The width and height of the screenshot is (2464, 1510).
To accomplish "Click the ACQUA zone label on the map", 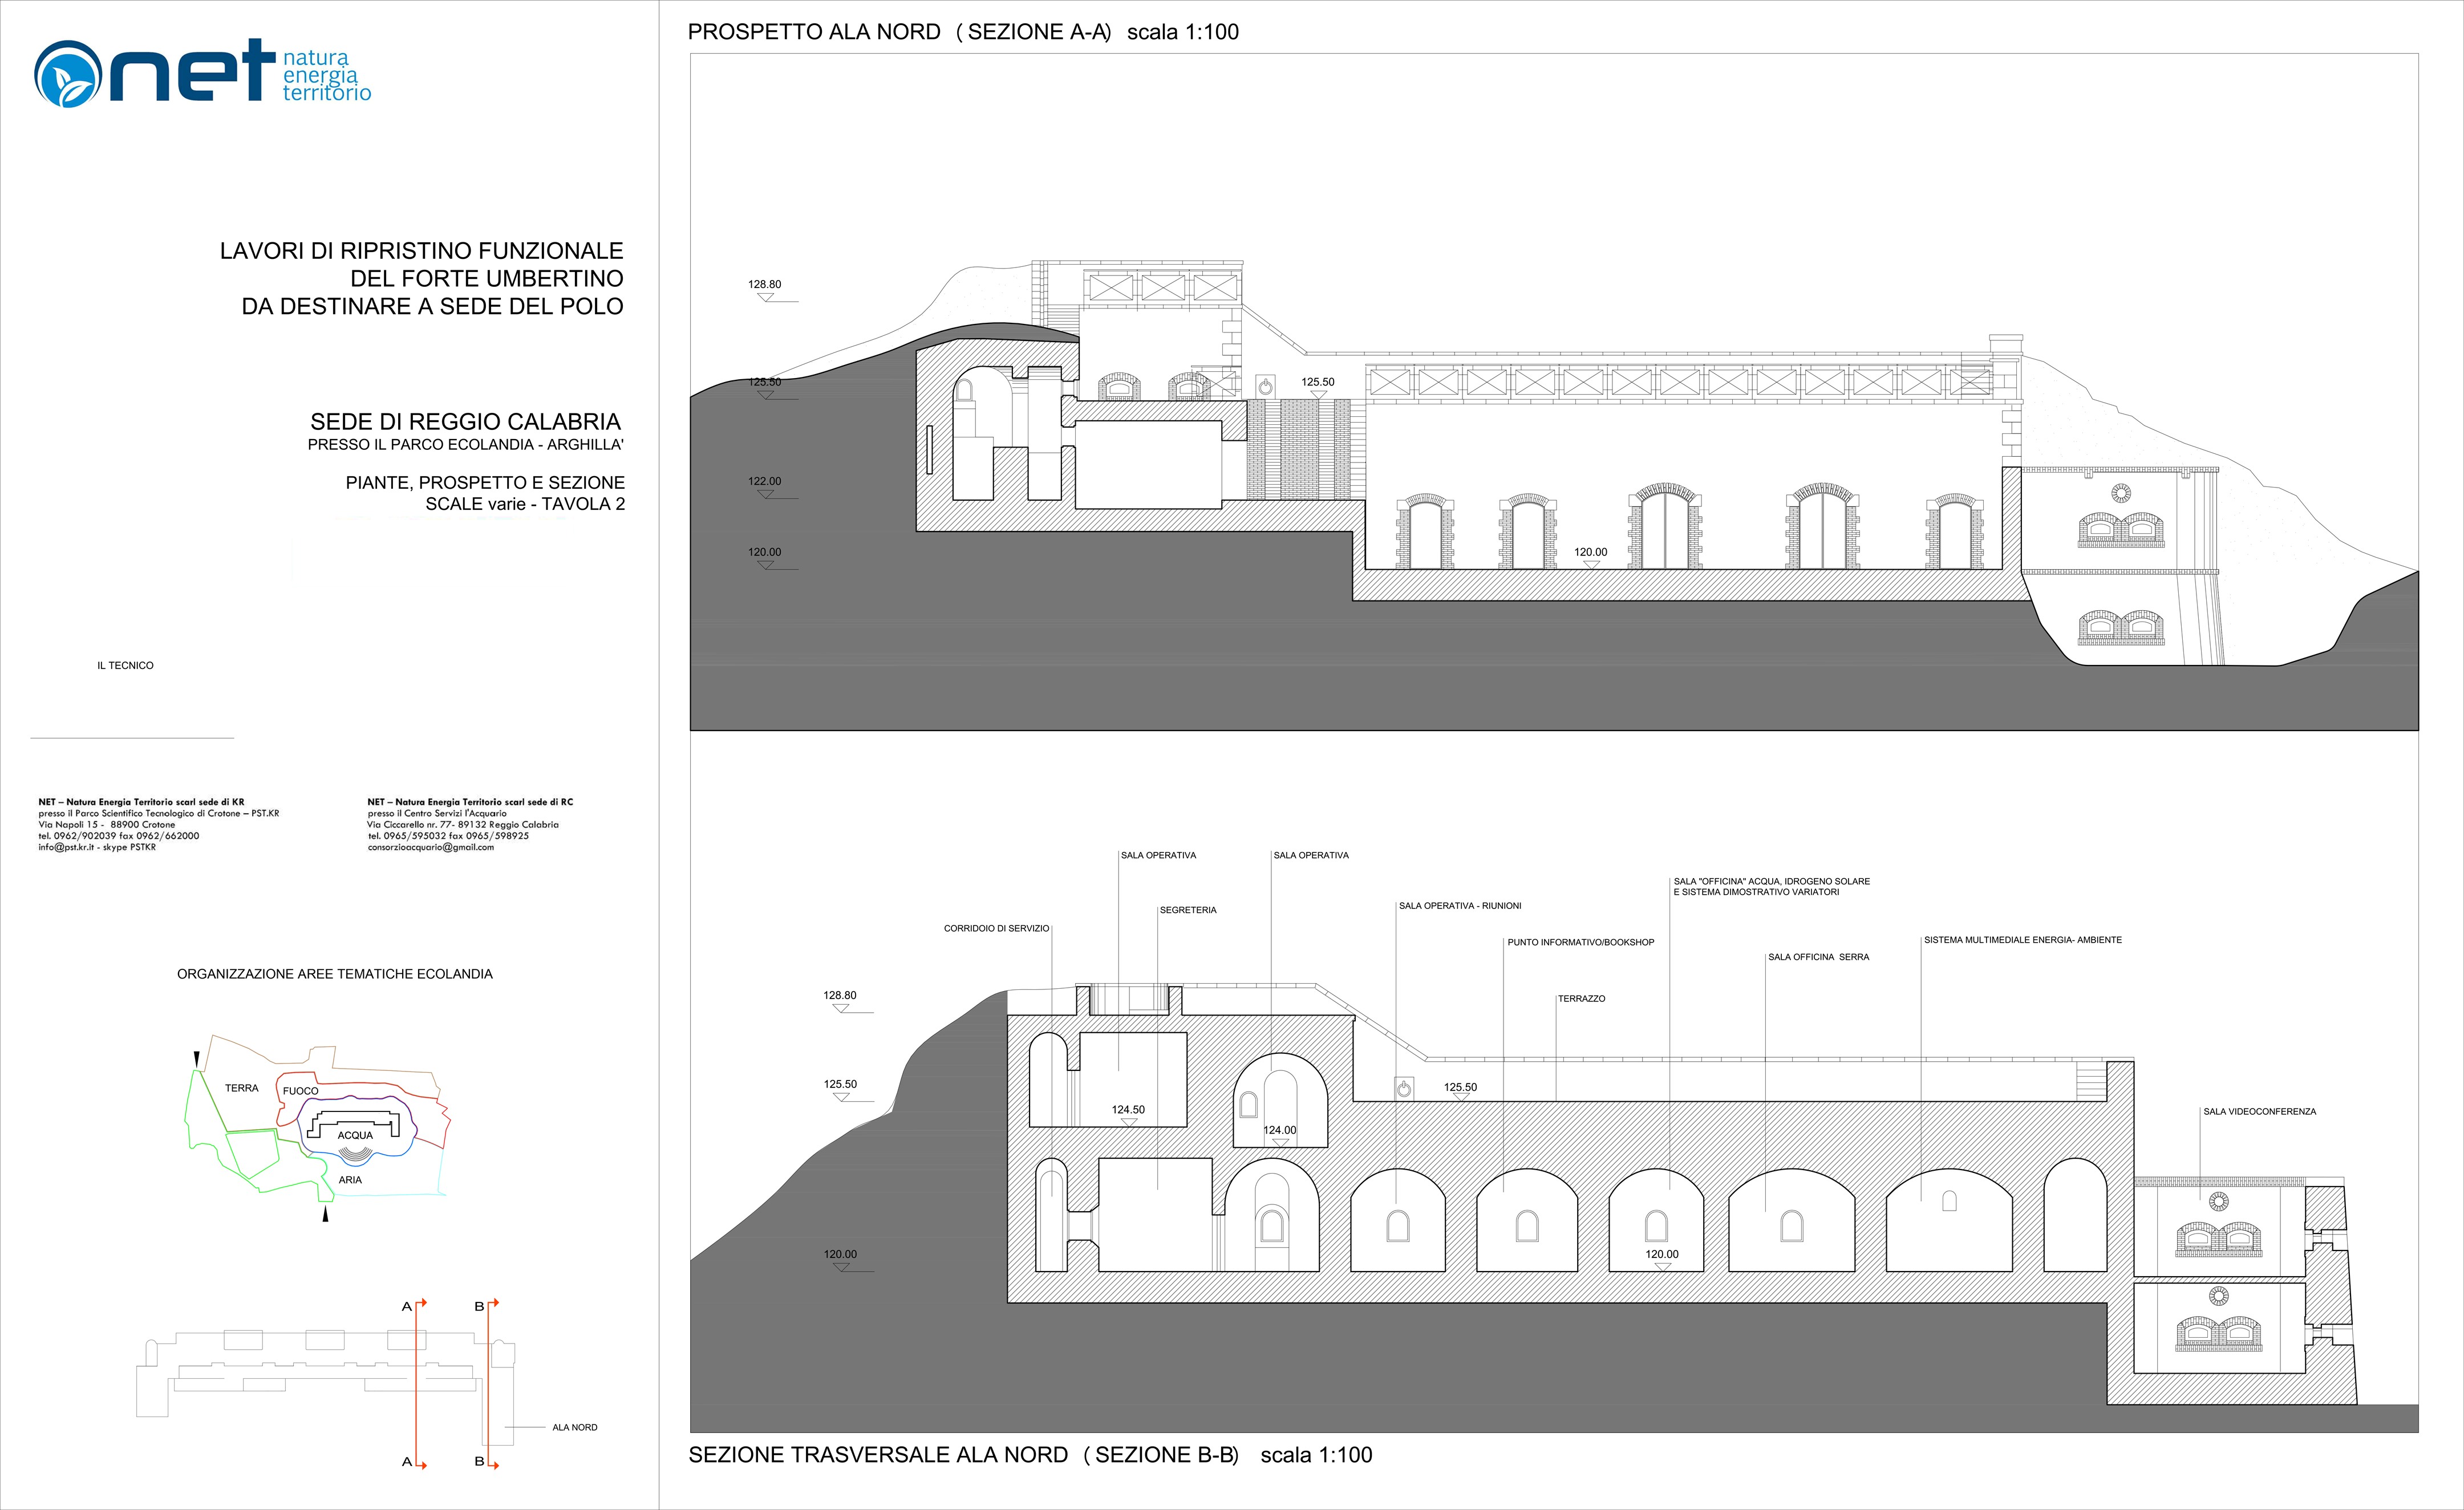I will [x=355, y=1135].
